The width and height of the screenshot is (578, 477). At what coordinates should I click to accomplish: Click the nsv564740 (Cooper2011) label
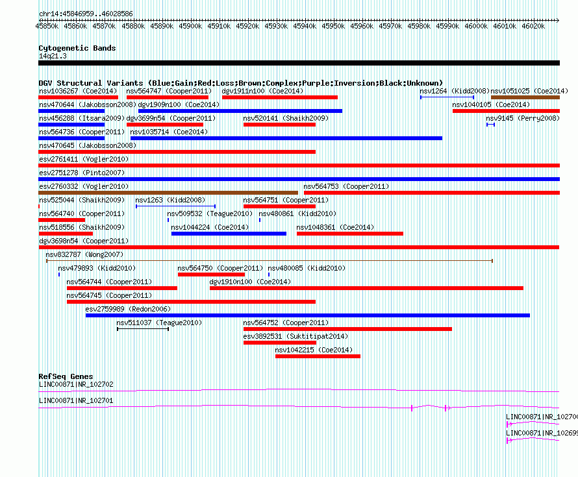coord(82,214)
